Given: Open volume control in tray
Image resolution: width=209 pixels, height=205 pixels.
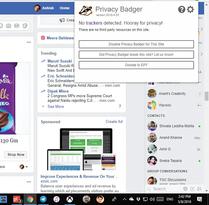Looking at the screenshot, I should pos(152,199).
